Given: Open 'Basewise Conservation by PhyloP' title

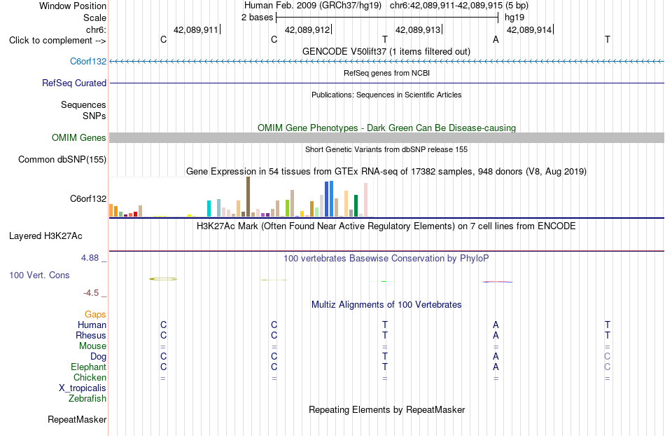Looking at the screenshot, I should point(386,258).
